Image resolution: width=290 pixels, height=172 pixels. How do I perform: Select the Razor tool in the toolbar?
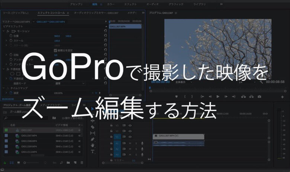coord(93,127)
